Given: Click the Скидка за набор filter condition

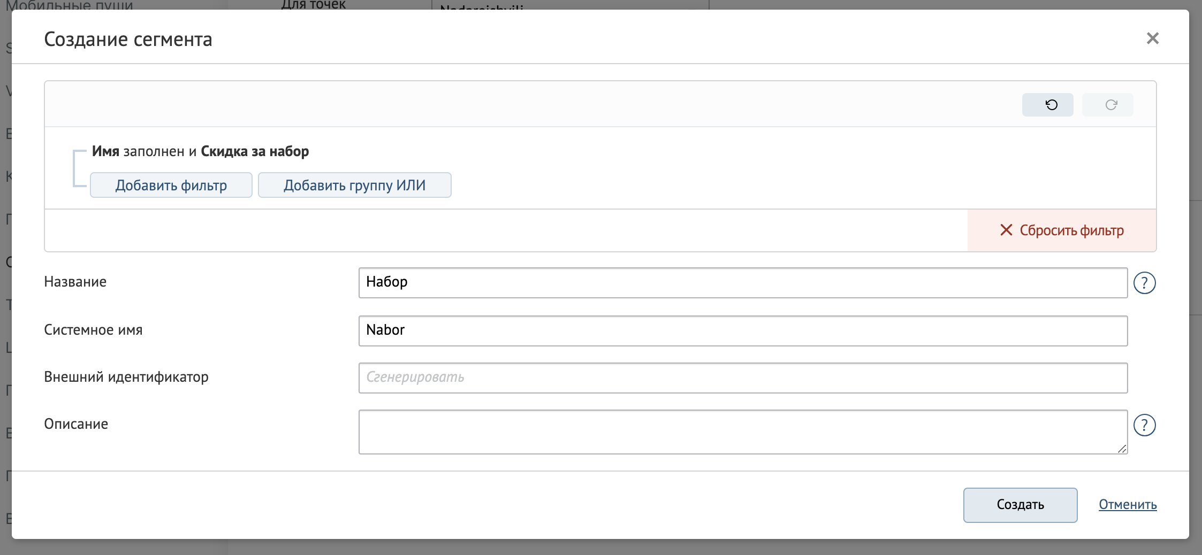Looking at the screenshot, I should (x=255, y=151).
